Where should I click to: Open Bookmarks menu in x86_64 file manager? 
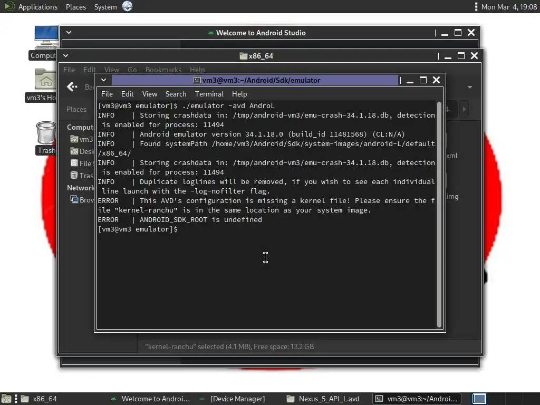163,70
